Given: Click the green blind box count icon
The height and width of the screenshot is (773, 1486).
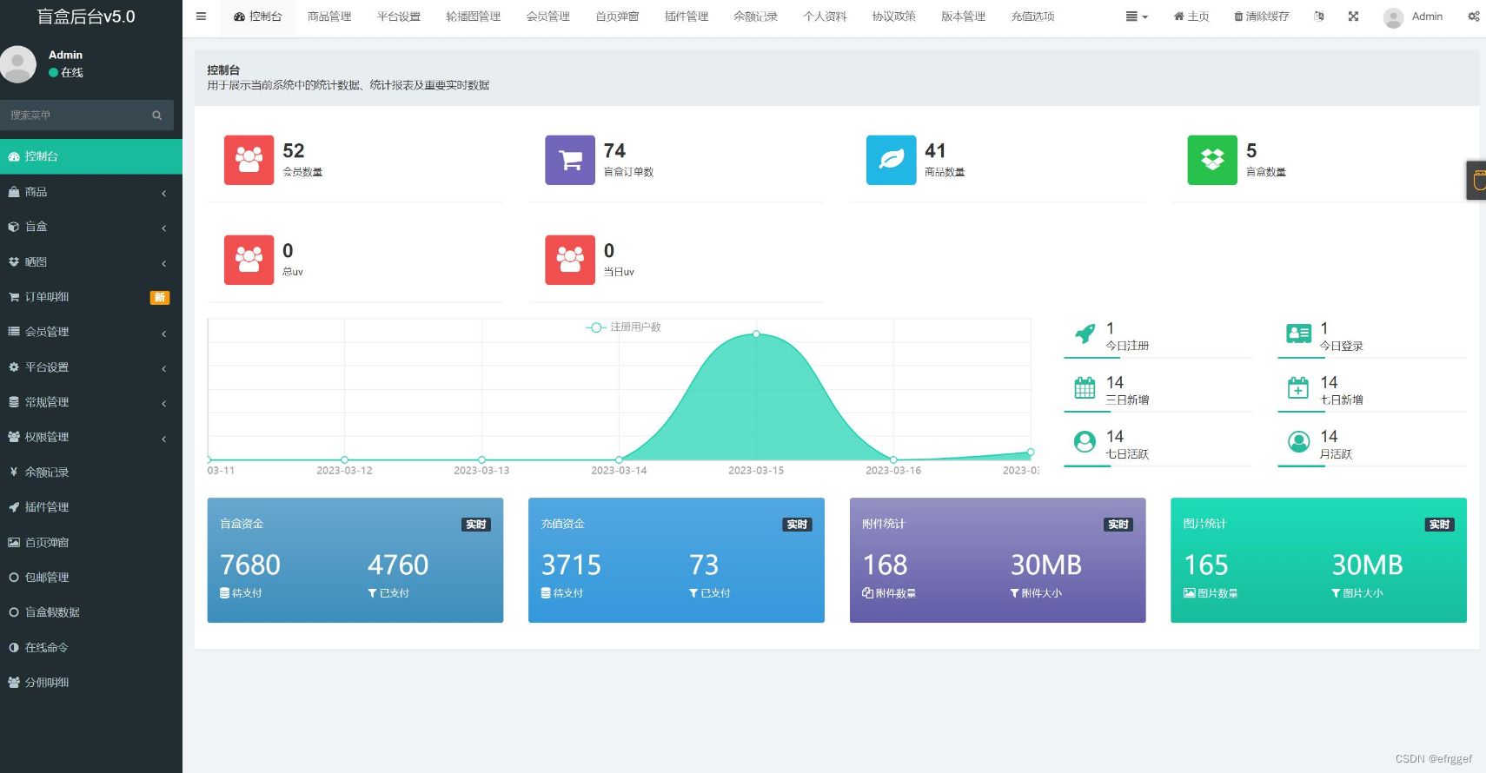Looking at the screenshot, I should tap(1212, 160).
